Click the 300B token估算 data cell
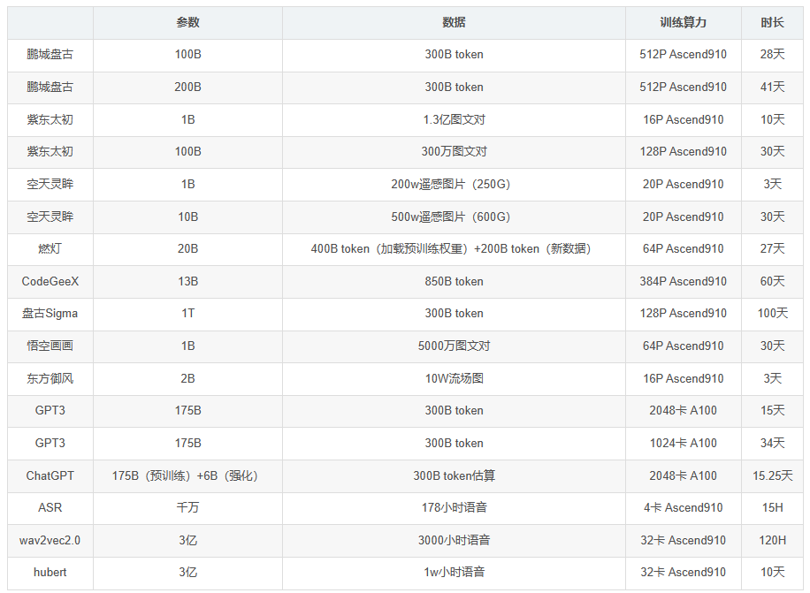The image size is (810, 593). coord(454,475)
